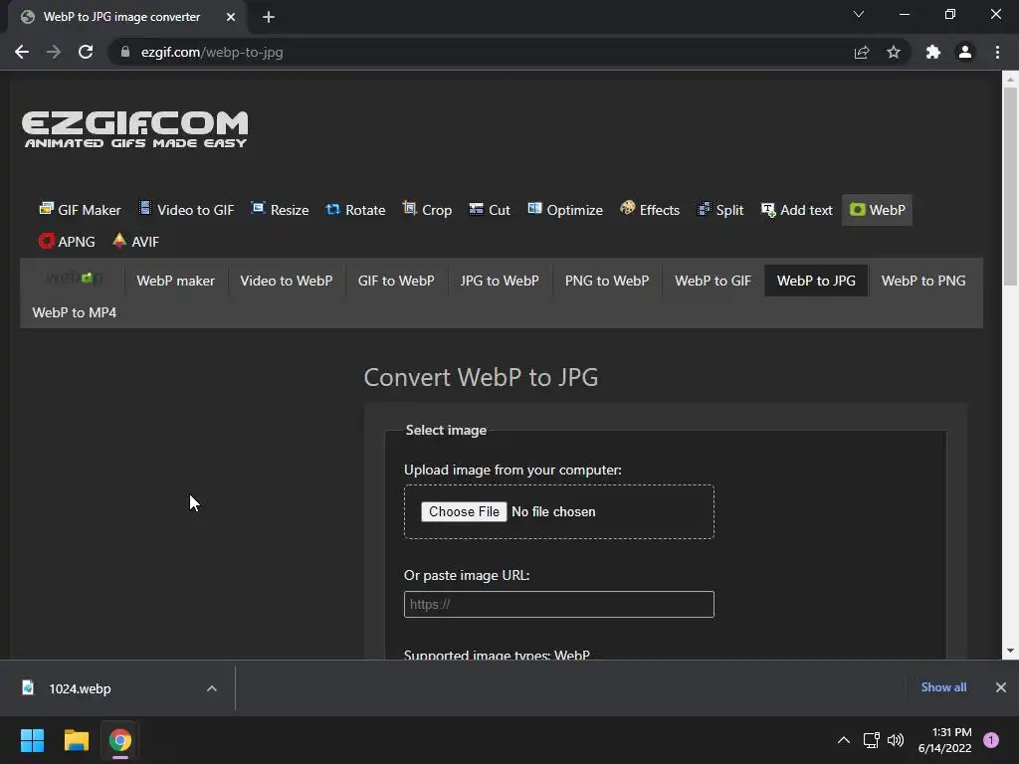Focus the paste image URL field
This screenshot has width=1019, height=764.
pos(559,604)
